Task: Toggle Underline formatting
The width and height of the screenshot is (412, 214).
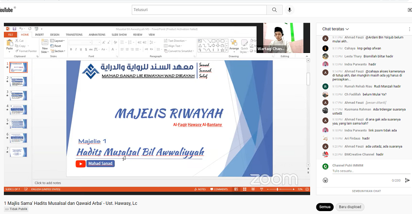Action: coord(81,49)
